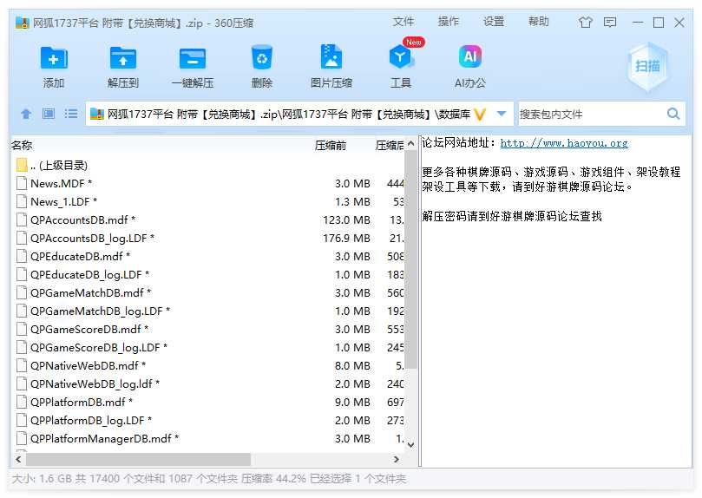Viewport: 702px width, 498px height.
Task: Sort by the 名称 column header
Action: pyautogui.click(x=22, y=146)
